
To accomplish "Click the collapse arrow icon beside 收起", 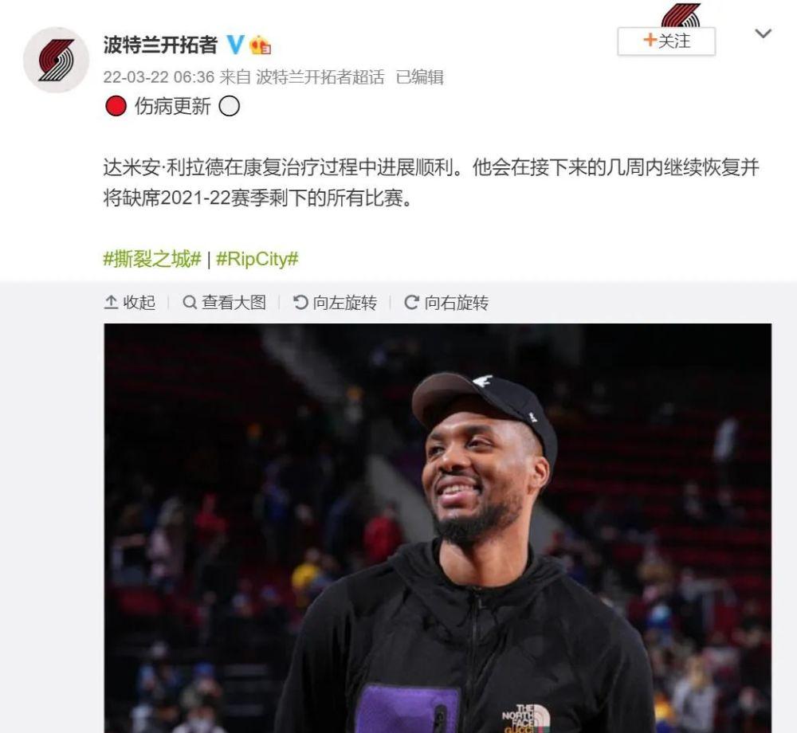I will point(111,302).
